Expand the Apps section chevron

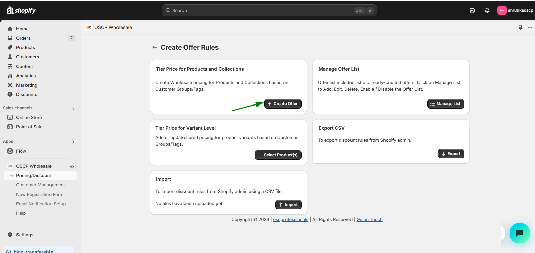(x=73, y=142)
